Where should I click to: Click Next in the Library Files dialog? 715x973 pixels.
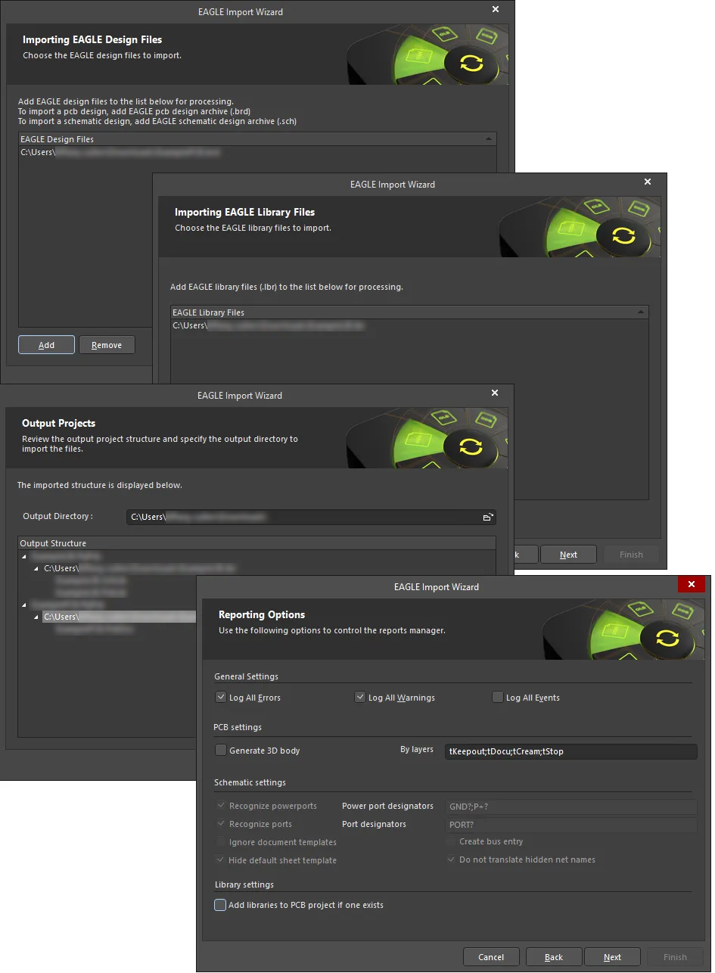point(568,555)
